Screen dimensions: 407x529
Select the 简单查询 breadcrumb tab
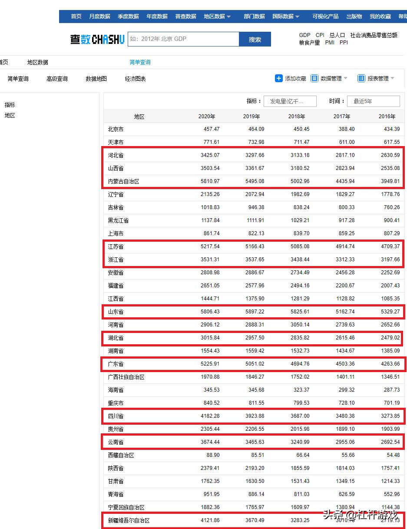point(140,62)
